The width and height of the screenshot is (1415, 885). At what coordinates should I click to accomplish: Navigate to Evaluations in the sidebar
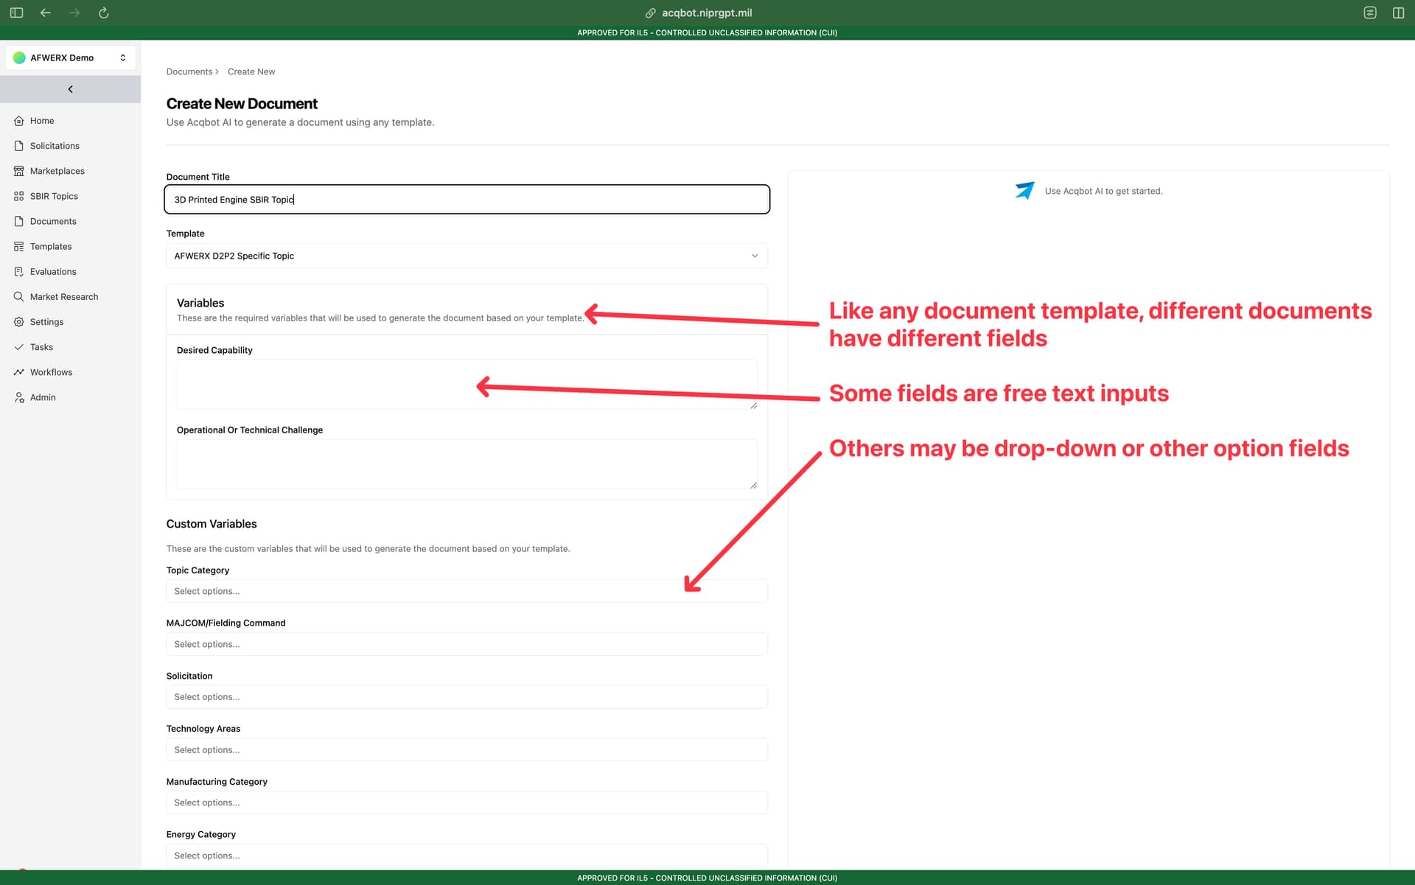coord(53,271)
